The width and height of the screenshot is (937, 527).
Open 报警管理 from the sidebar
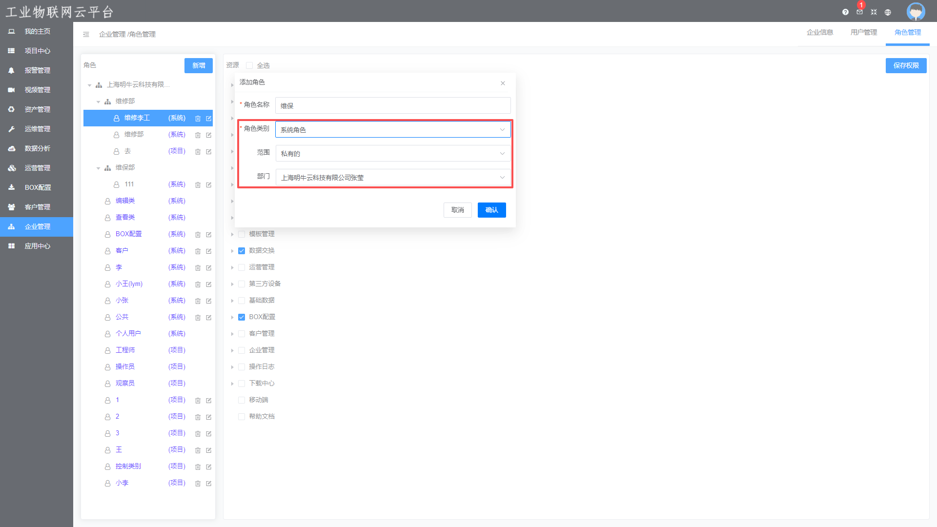37,70
